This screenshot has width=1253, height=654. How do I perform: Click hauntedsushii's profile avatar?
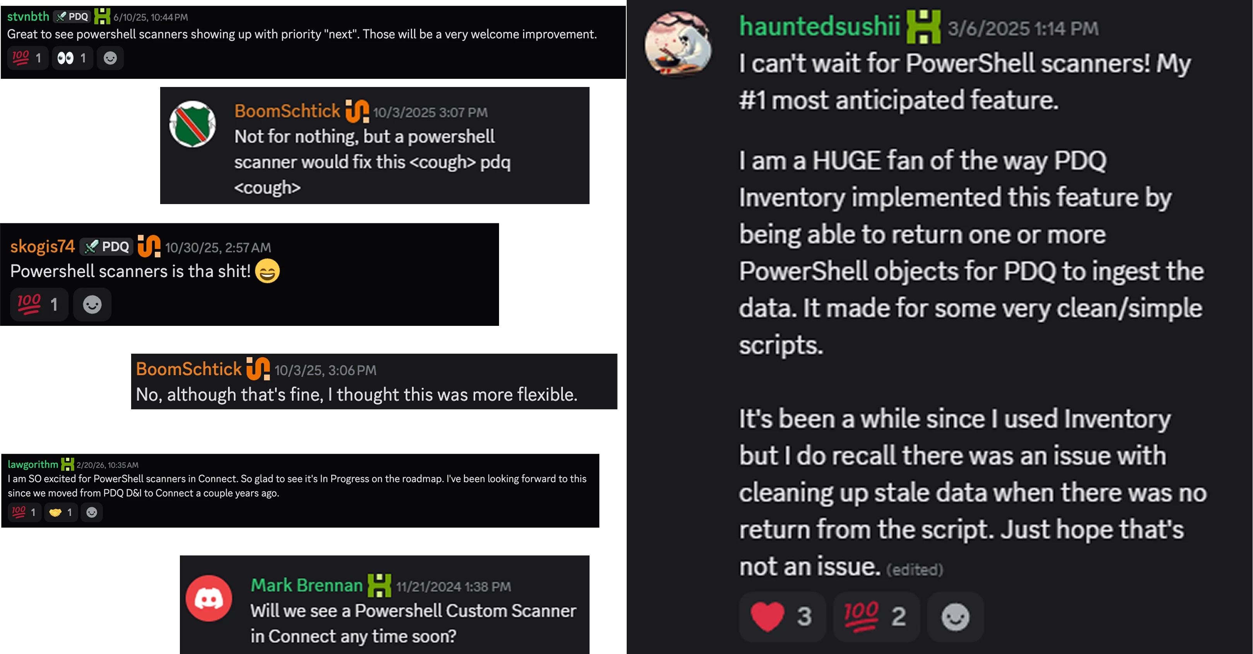pos(678,44)
